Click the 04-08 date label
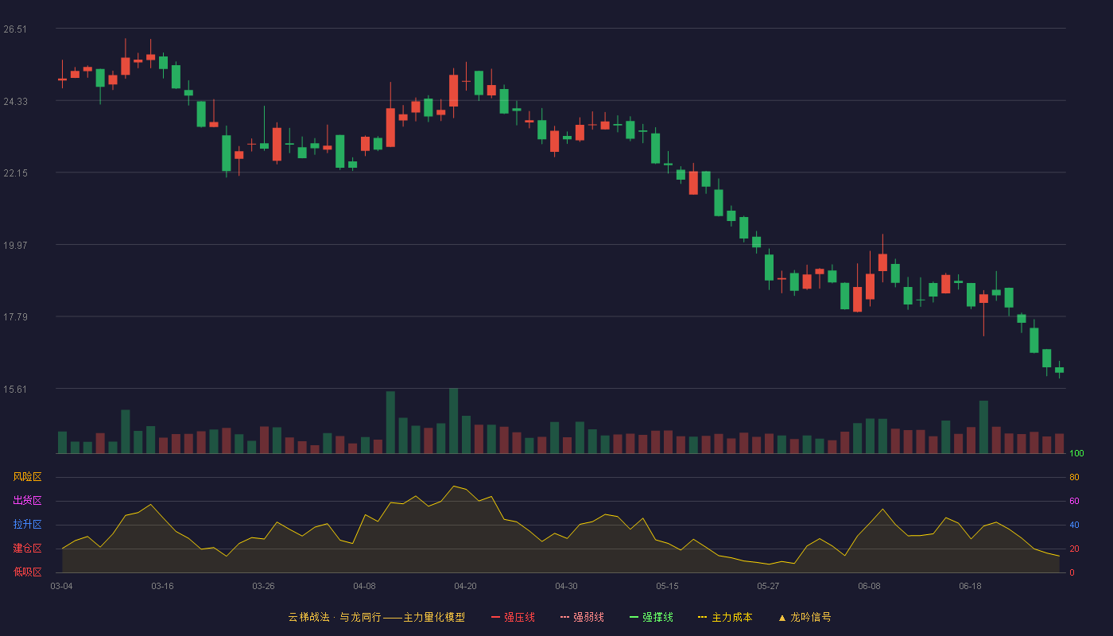This screenshot has width=1113, height=636. click(364, 586)
